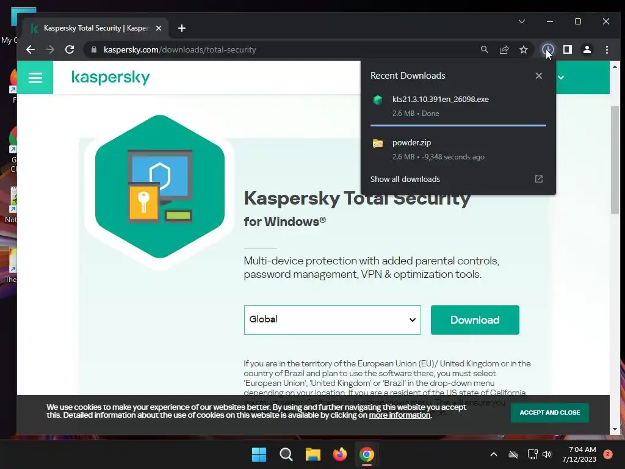The width and height of the screenshot is (625, 469).
Task: Click the page vertical scrollbar thumb
Action: [x=615, y=161]
